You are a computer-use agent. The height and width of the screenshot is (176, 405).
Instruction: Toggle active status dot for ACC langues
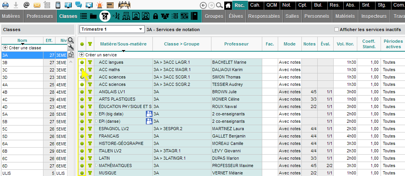coord(82,62)
